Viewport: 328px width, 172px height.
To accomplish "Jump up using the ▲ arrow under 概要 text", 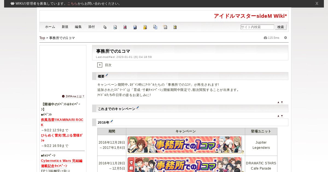I will pos(278,102).
